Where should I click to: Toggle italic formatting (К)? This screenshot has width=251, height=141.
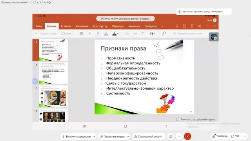[89, 33]
